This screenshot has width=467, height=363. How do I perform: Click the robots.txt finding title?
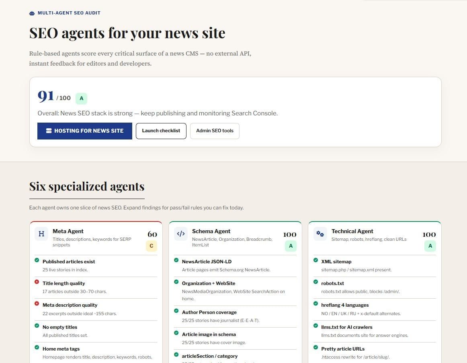332,283
